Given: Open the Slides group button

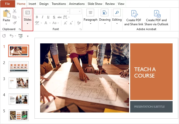Looking at the screenshot, I should (x=28, y=19).
